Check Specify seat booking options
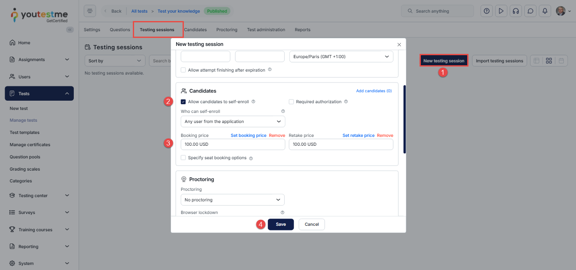The height and width of the screenshot is (270, 576). click(x=183, y=158)
